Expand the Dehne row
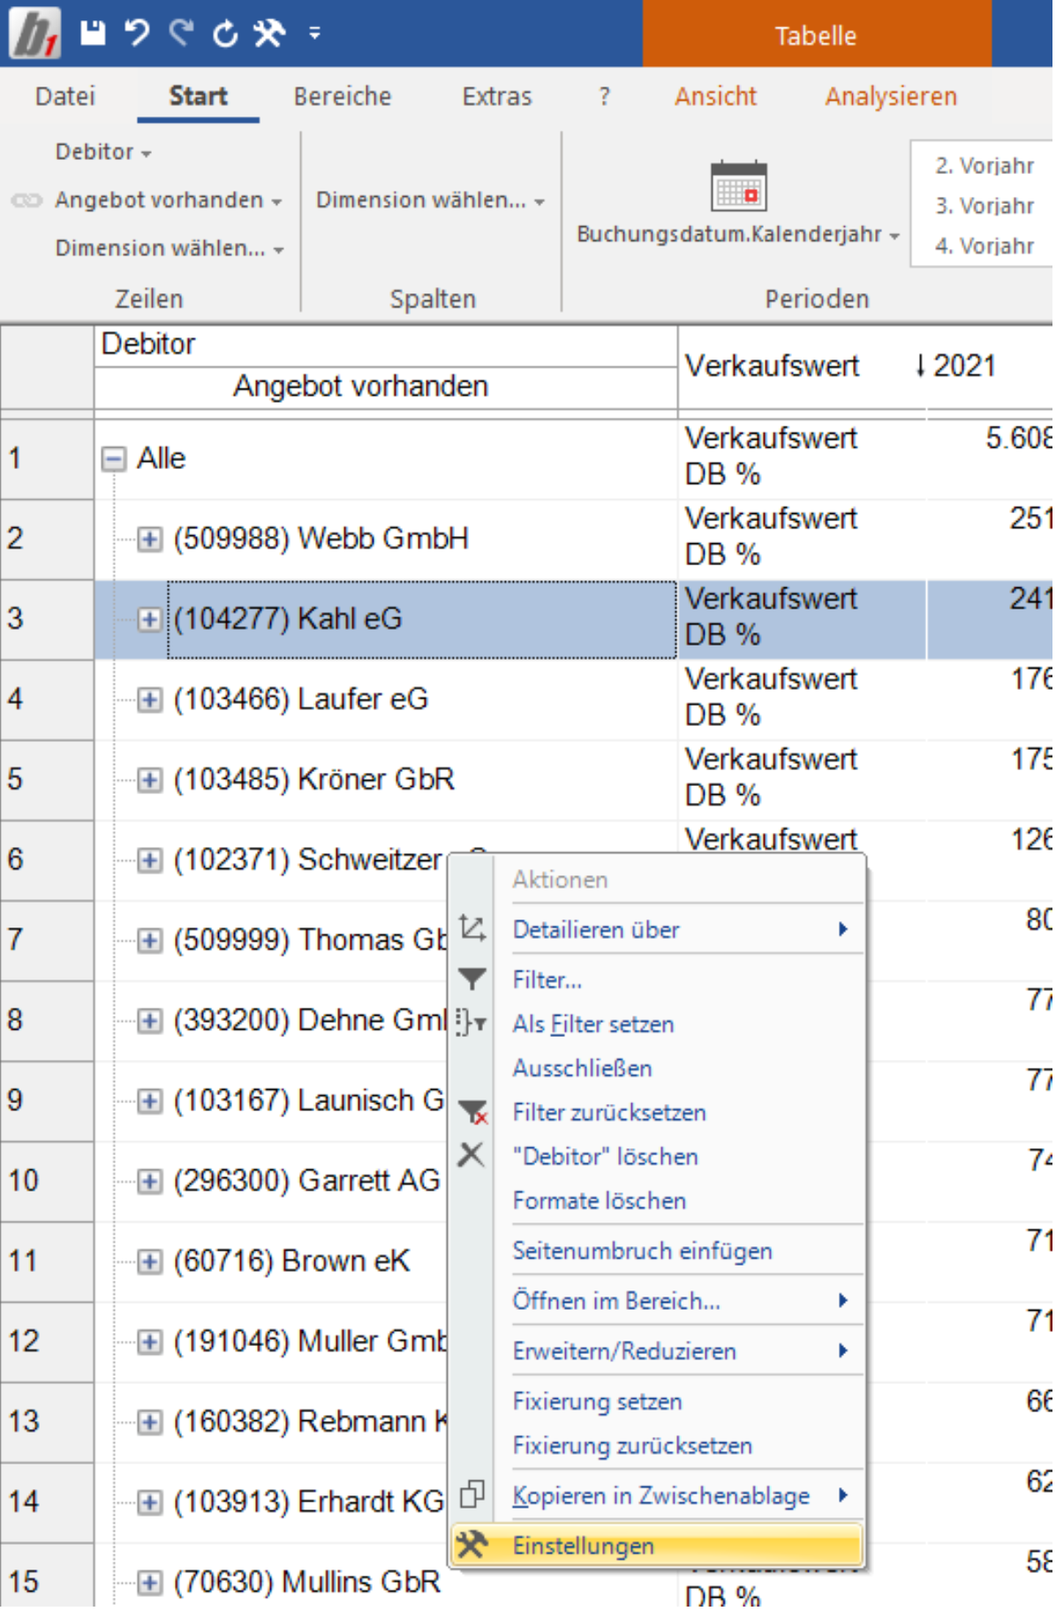 (x=149, y=1020)
